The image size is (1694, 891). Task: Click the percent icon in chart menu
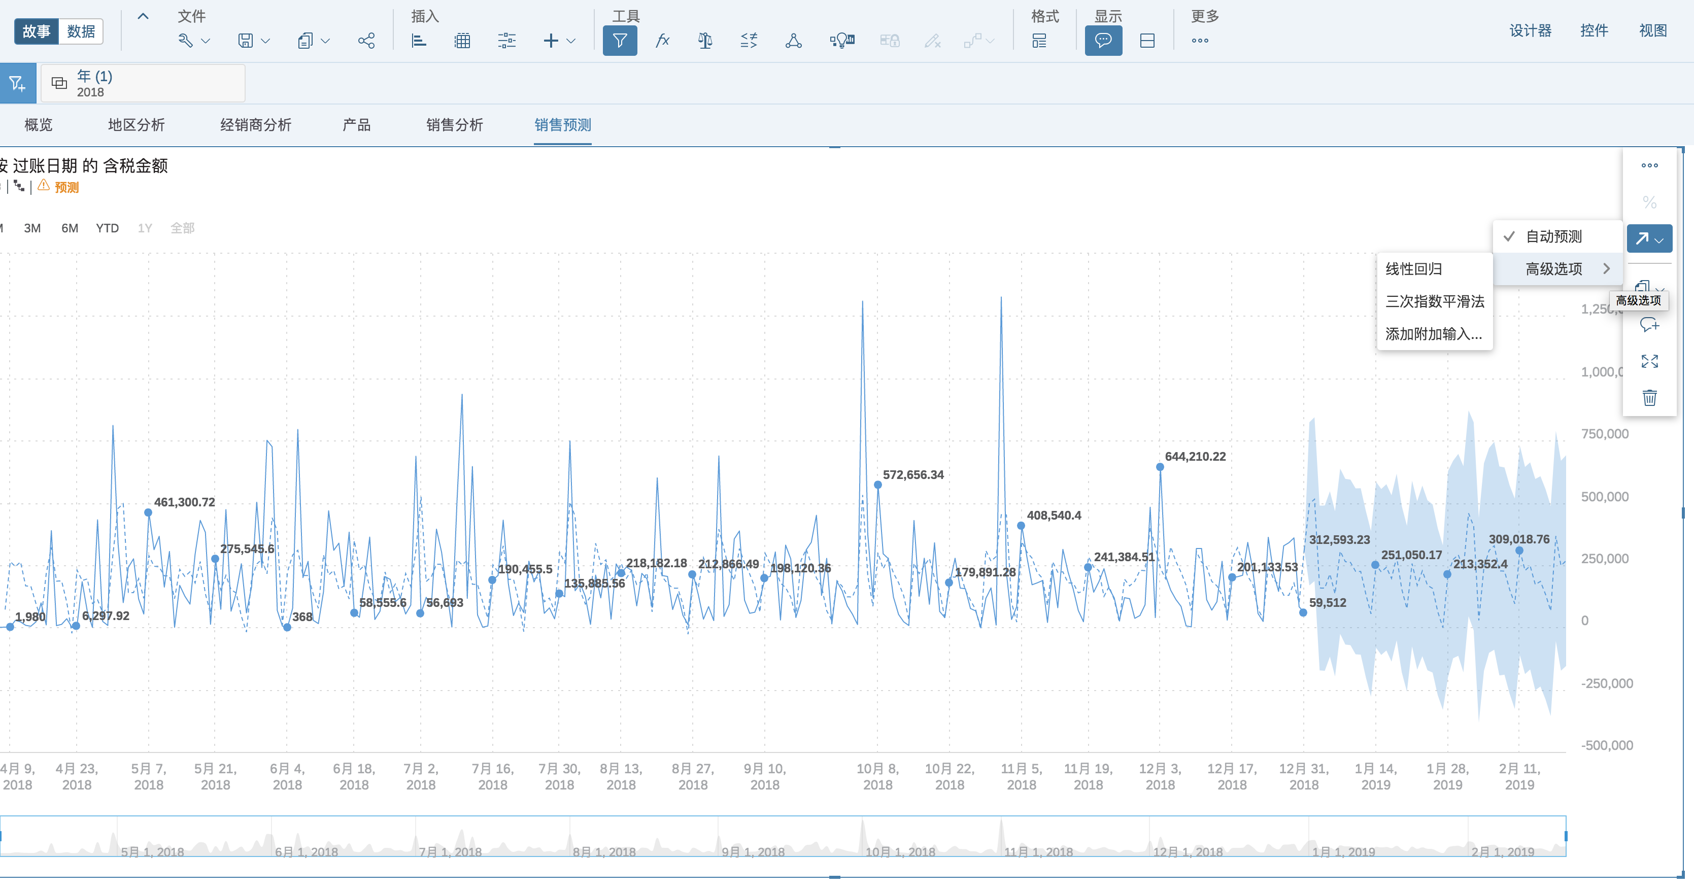pos(1649,202)
